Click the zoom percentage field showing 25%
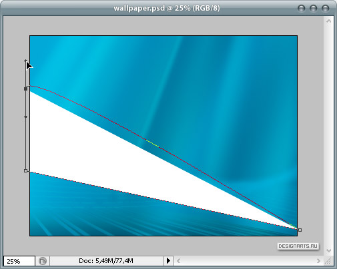The height and width of the screenshot is (269, 337). 19,261
